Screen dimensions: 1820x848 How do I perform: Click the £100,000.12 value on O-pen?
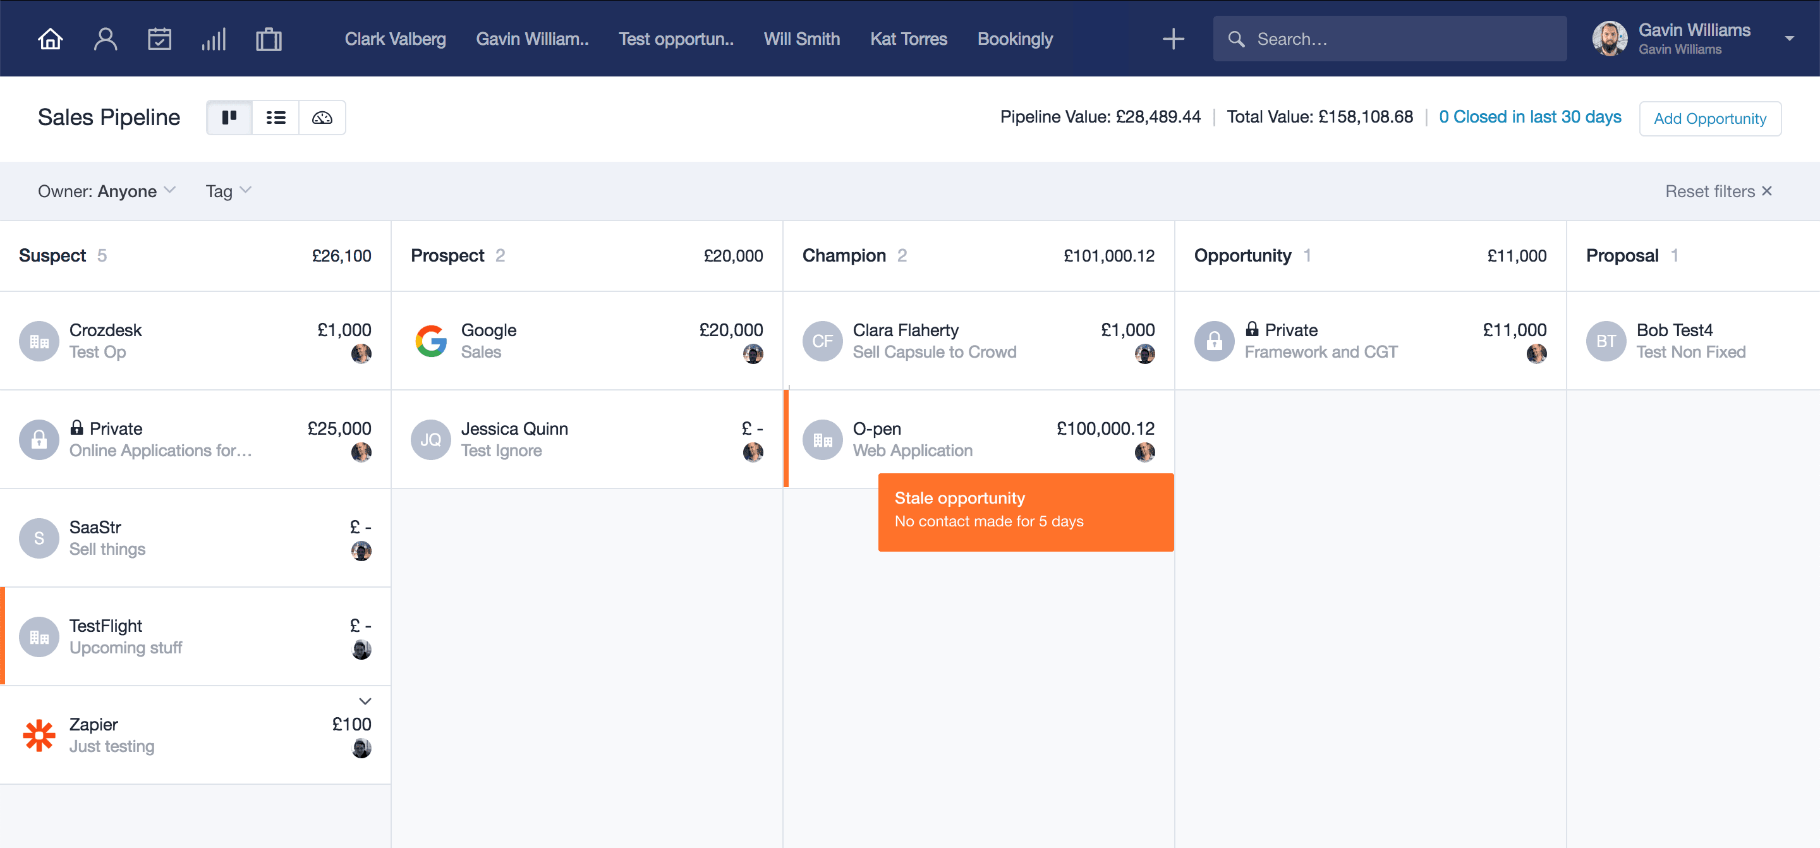click(1105, 428)
